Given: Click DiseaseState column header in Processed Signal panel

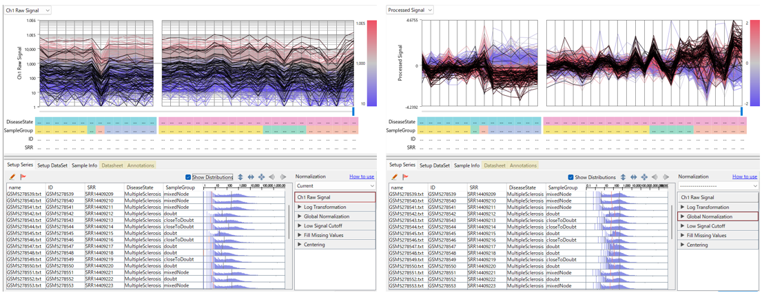Looking at the screenshot, I should click(525, 187).
